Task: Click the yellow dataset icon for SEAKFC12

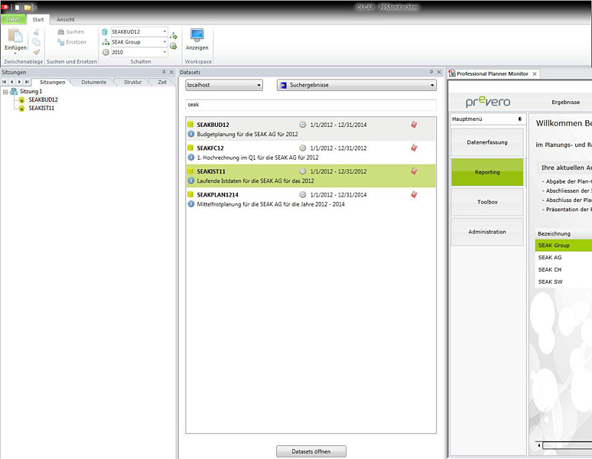Action: 190,148
